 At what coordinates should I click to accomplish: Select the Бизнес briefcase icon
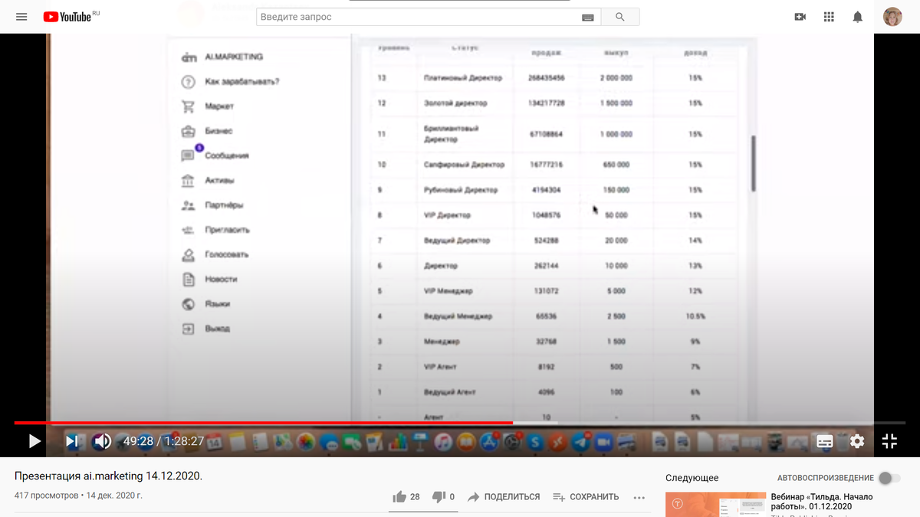click(188, 131)
